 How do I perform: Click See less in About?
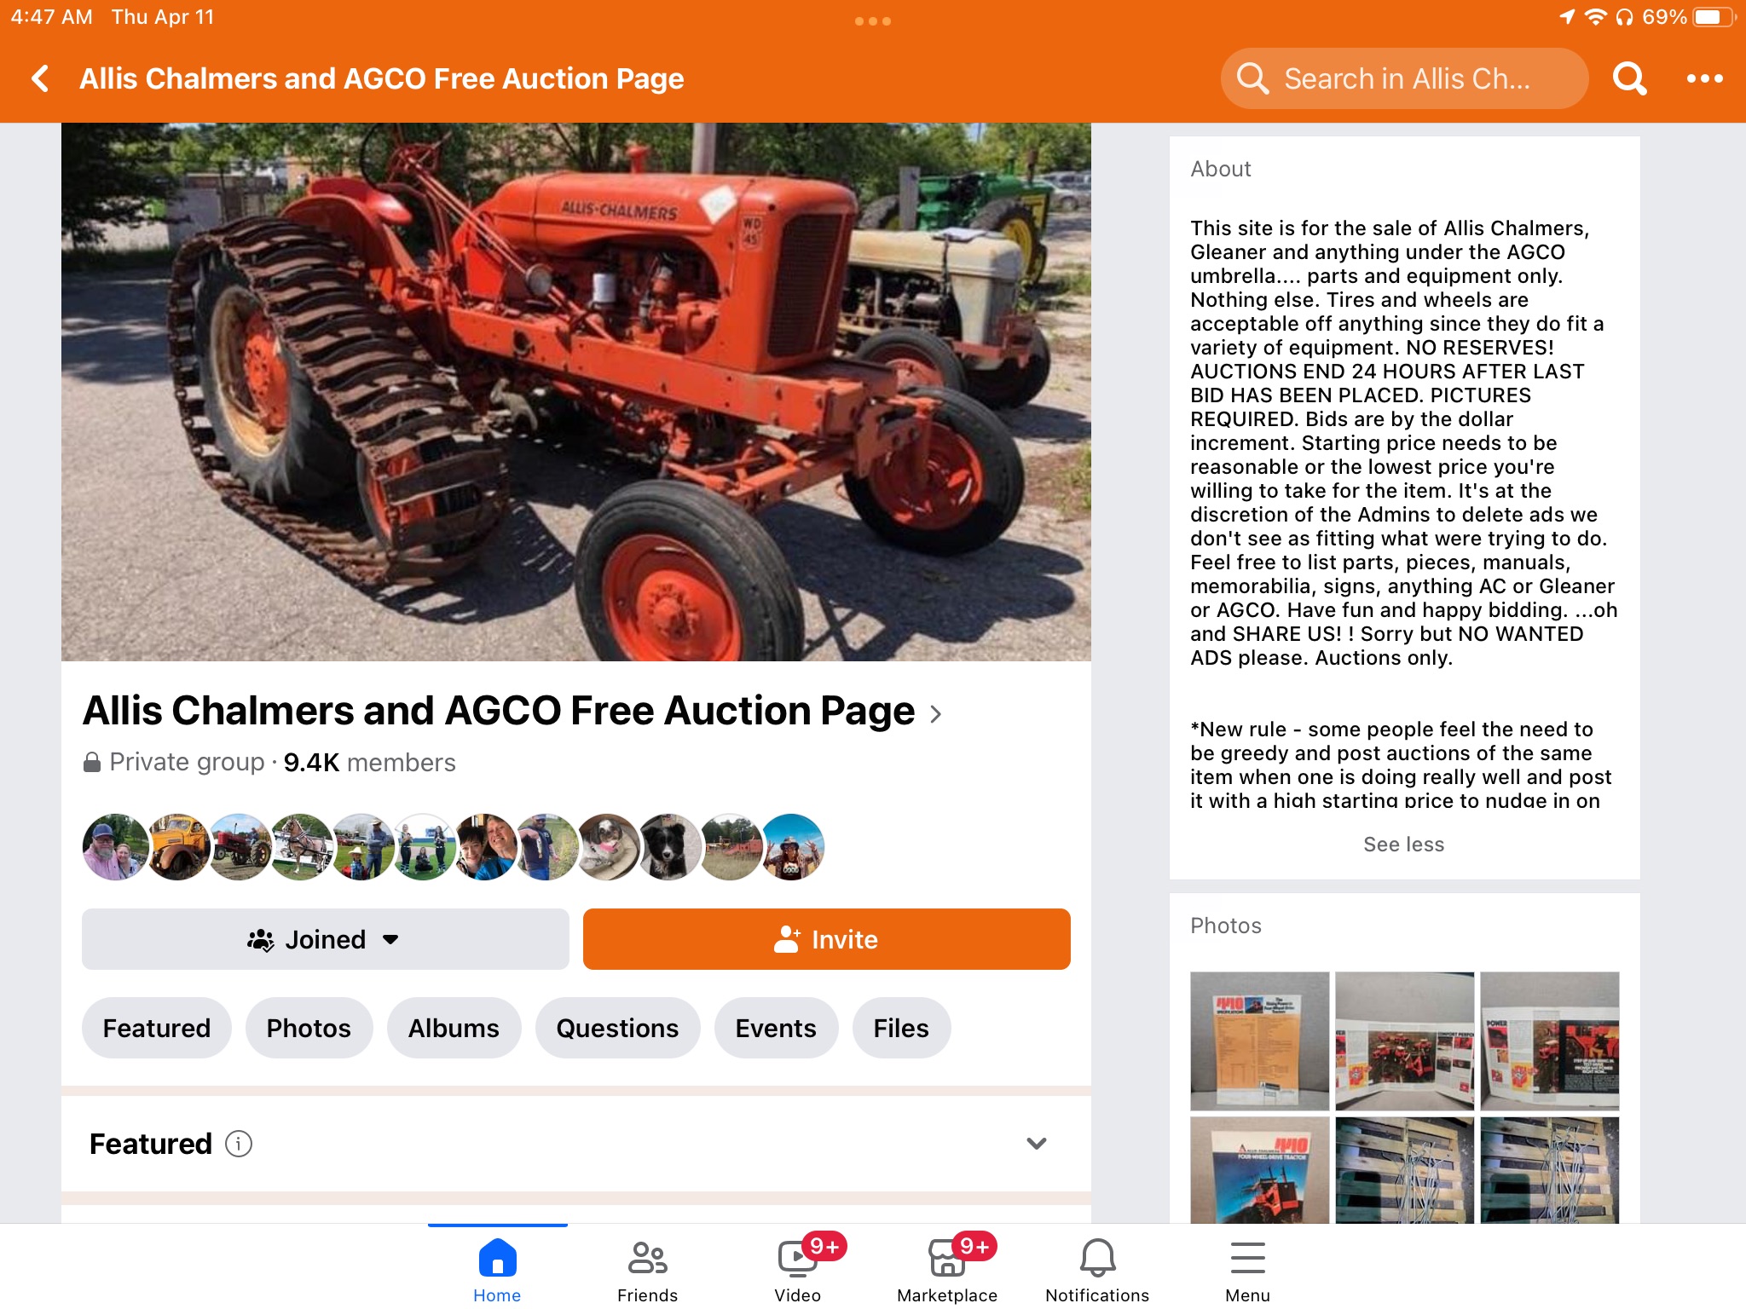1403,844
